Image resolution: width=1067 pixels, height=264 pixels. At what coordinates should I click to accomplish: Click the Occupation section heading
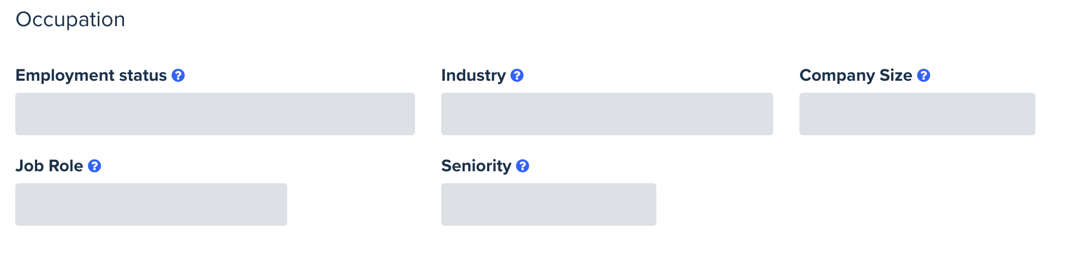coord(70,20)
